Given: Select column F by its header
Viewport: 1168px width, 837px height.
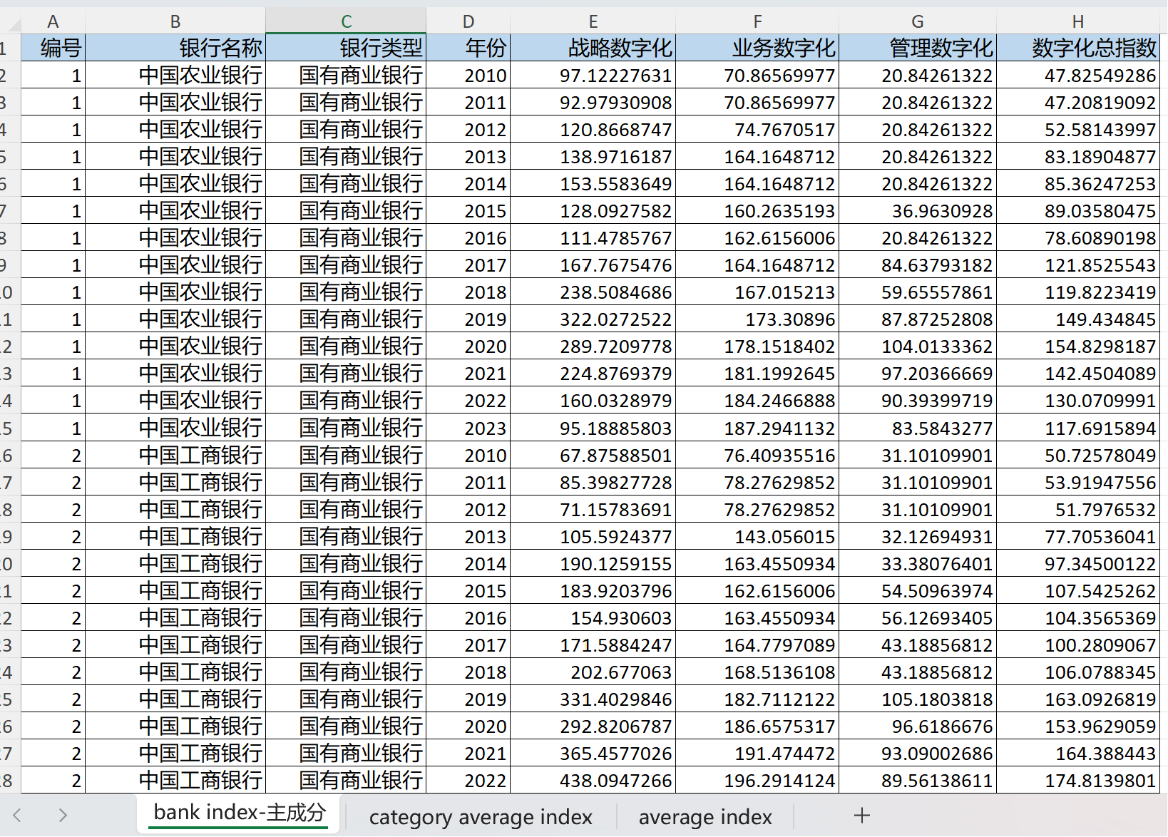Looking at the screenshot, I should coord(757,22).
